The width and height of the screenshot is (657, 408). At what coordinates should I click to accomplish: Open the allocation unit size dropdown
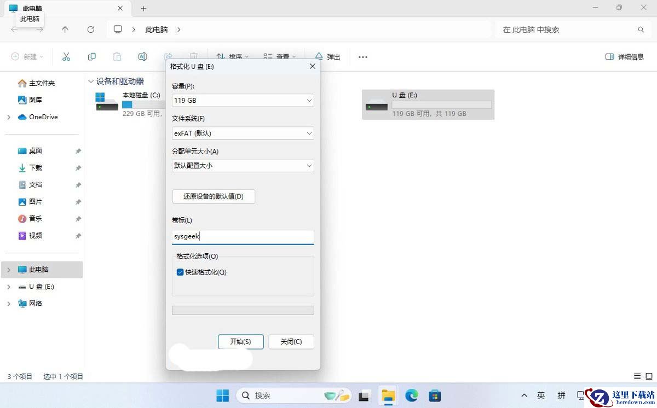click(243, 166)
